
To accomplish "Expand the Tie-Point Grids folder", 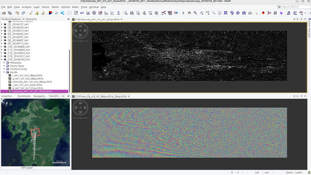I will 4,69.
